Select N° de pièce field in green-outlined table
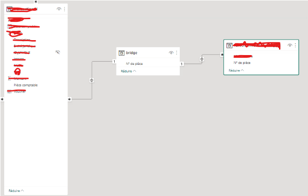The width and height of the screenshot is (308, 196). click(x=242, y=63)
